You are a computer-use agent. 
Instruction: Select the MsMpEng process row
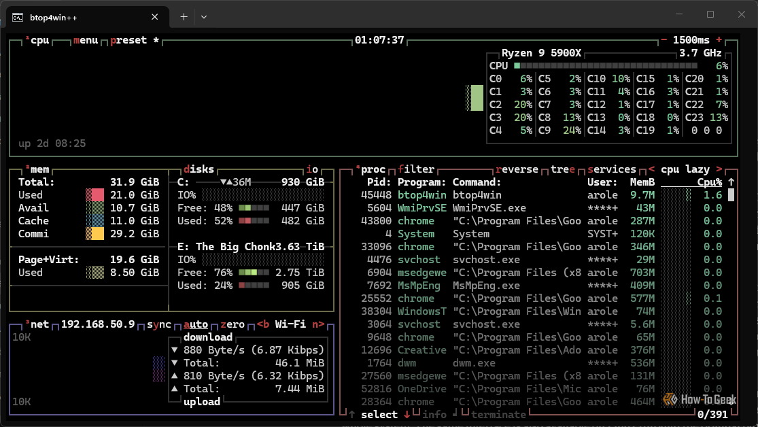tap(541, 286)
